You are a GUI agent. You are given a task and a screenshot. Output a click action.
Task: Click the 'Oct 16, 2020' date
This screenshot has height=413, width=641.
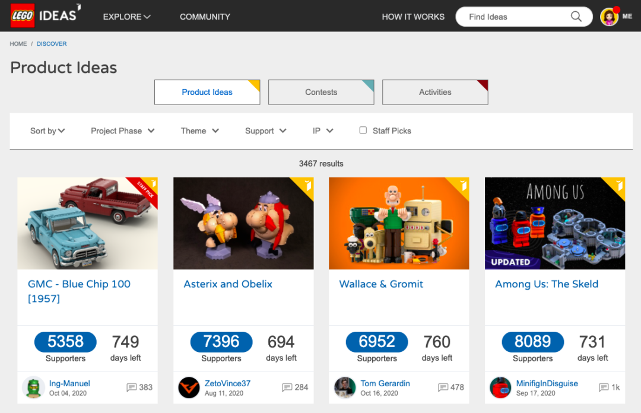379,393
